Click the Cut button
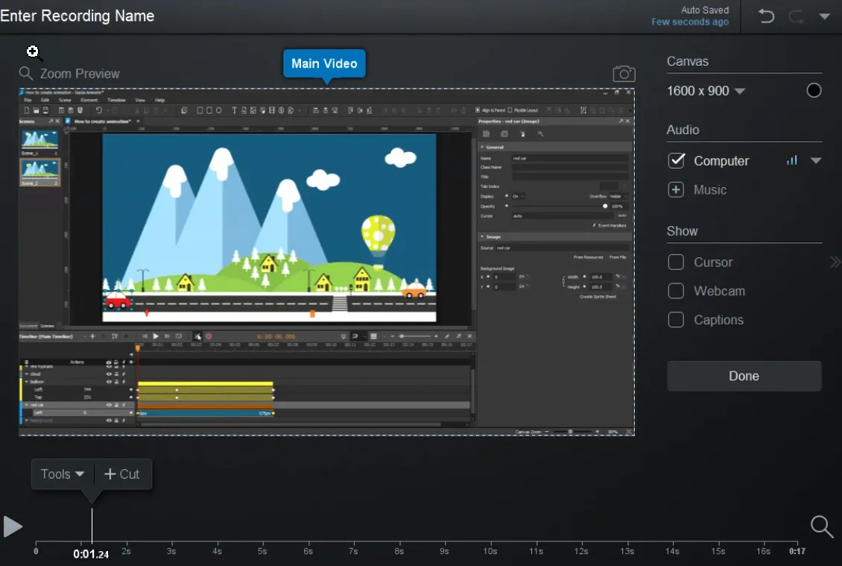Screen dimensions: 842x566 point(122,474)
